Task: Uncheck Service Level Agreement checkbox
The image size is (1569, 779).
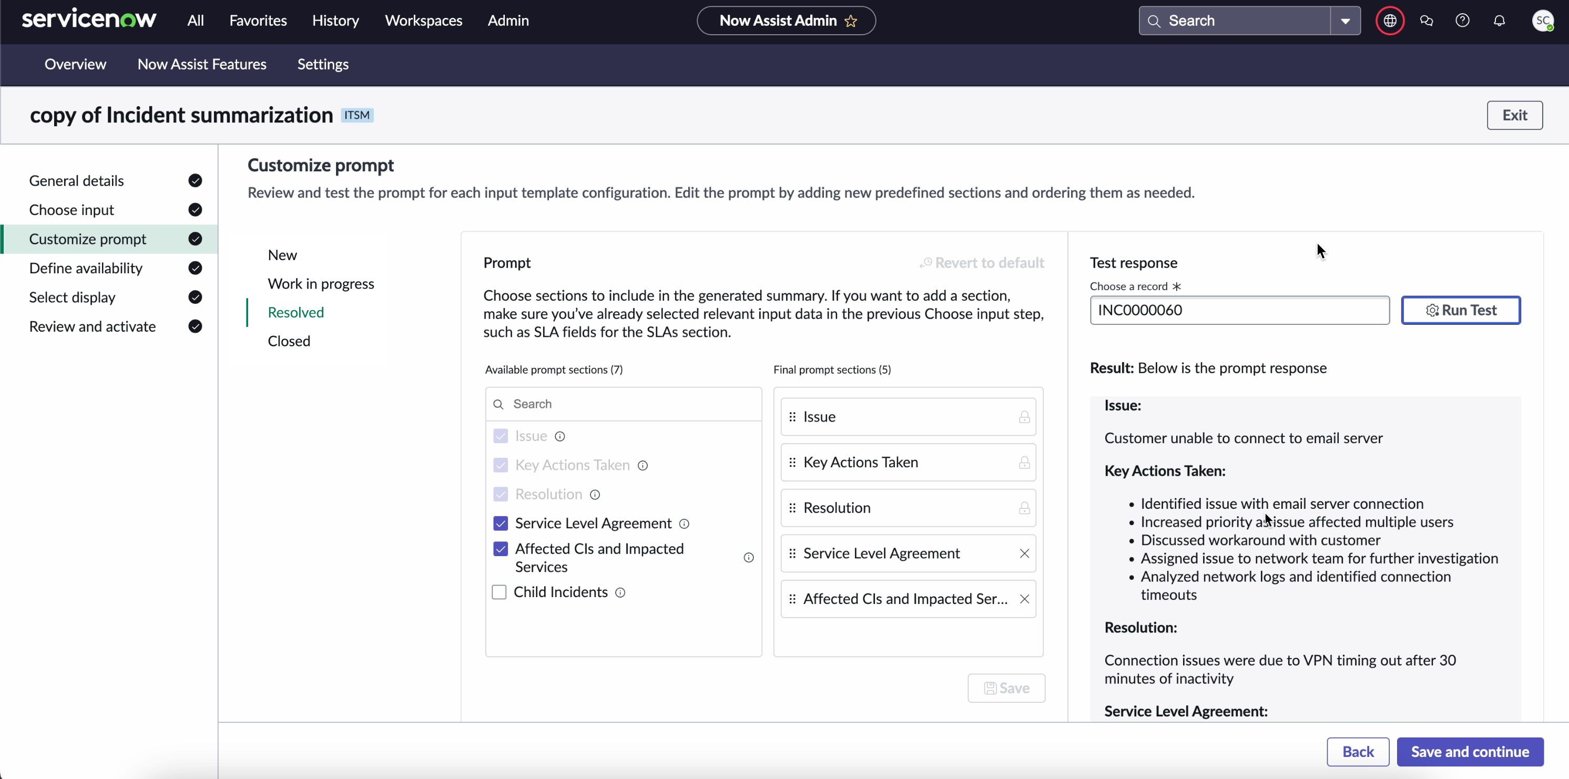Action: click(500, 525)
